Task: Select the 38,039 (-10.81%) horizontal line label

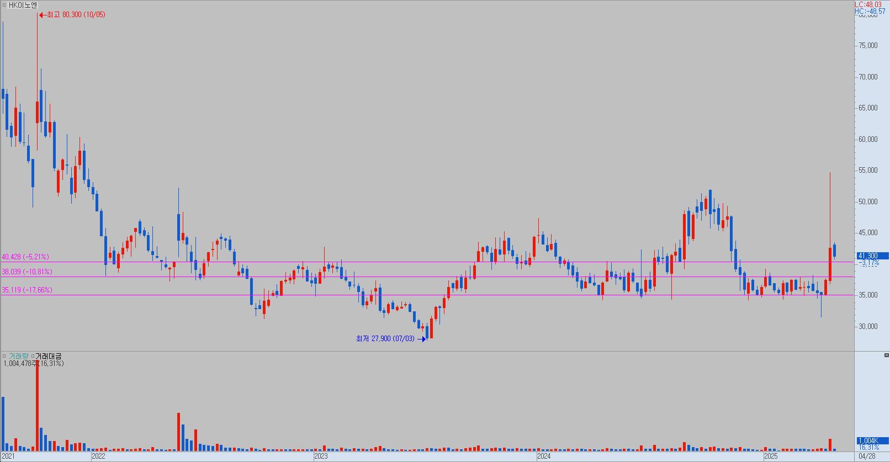Action: pyautogui.click(x=27, y=272)
